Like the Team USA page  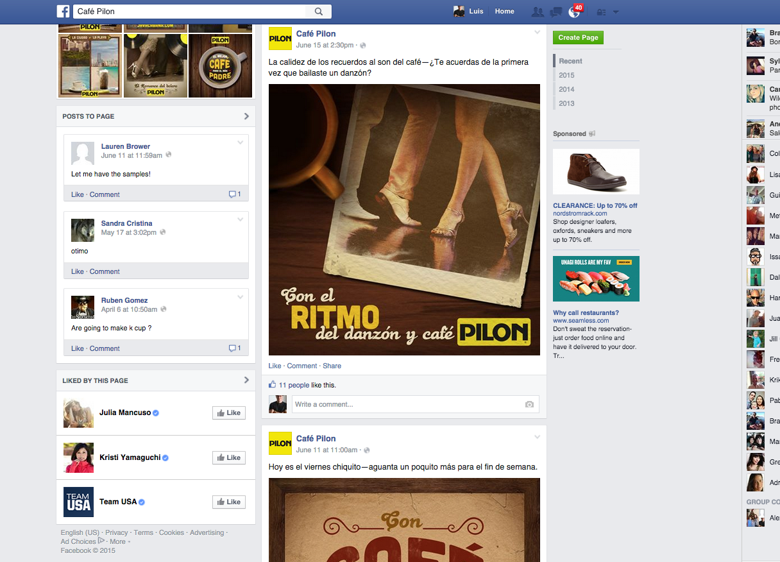pyautogui.click(x=228, y=502)
